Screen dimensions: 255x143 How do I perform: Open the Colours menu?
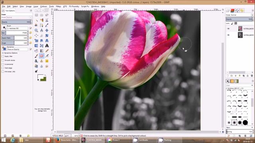(43, 6)
